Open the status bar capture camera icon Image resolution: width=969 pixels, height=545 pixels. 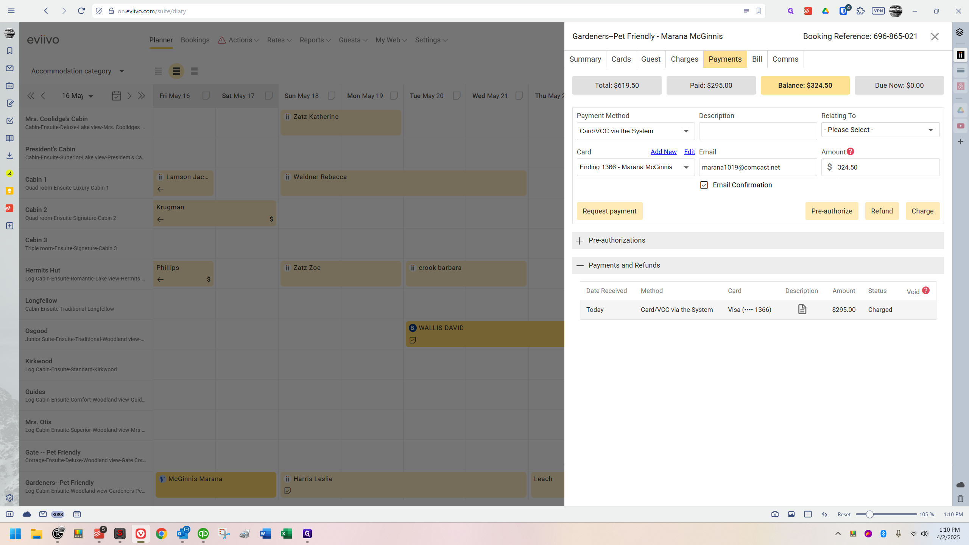(775, 514)
